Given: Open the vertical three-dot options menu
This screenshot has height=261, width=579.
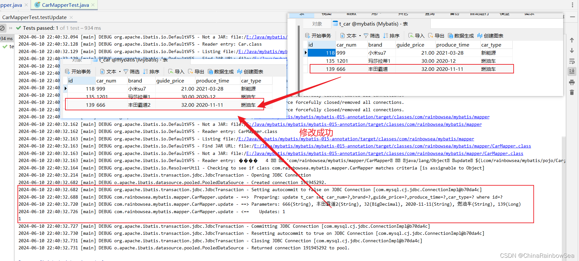Looking at the screenshot, I should coord(573,5).
